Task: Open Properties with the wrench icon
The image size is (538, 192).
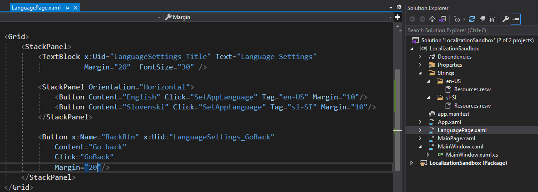Action: point(505,19)
